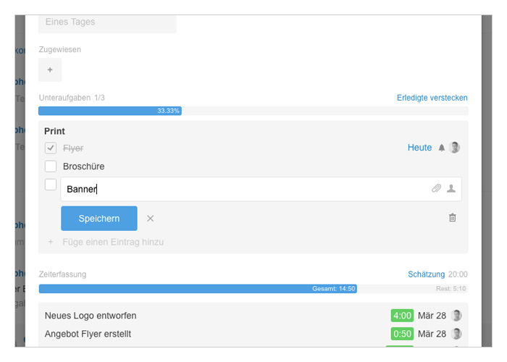The width and height of the screenshot is (507, 362).
Task: Open the Eines Tages due date field
Action: coord(107,22)
